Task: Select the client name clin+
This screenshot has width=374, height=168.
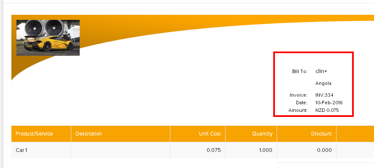Action: pos(321,71)
